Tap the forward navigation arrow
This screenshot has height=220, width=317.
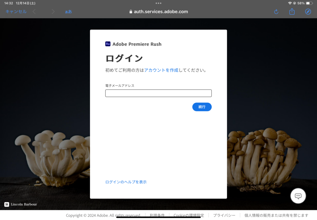click(x=53, y=12)
